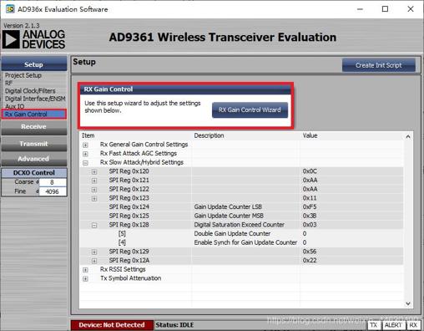Viewport: 424px width, 331px height.
Task: Click value 0xAA of SPI Reg 0x121
Action: pos(310,180)
